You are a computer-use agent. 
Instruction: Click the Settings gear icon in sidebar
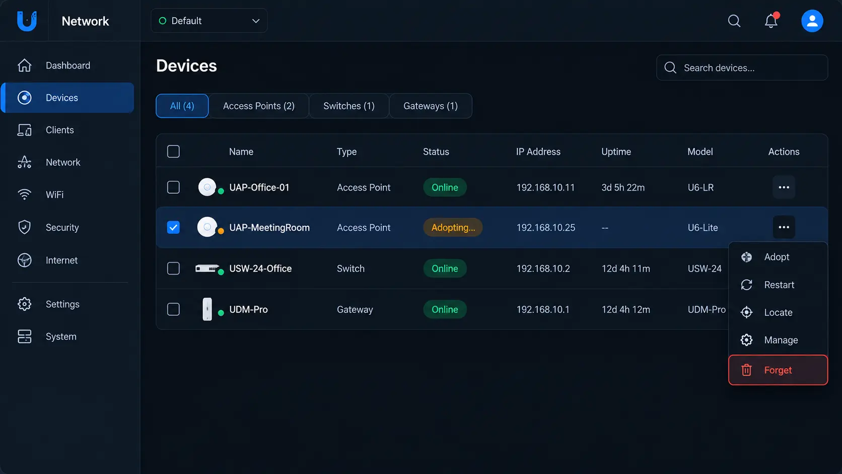(x=24, y=304)
